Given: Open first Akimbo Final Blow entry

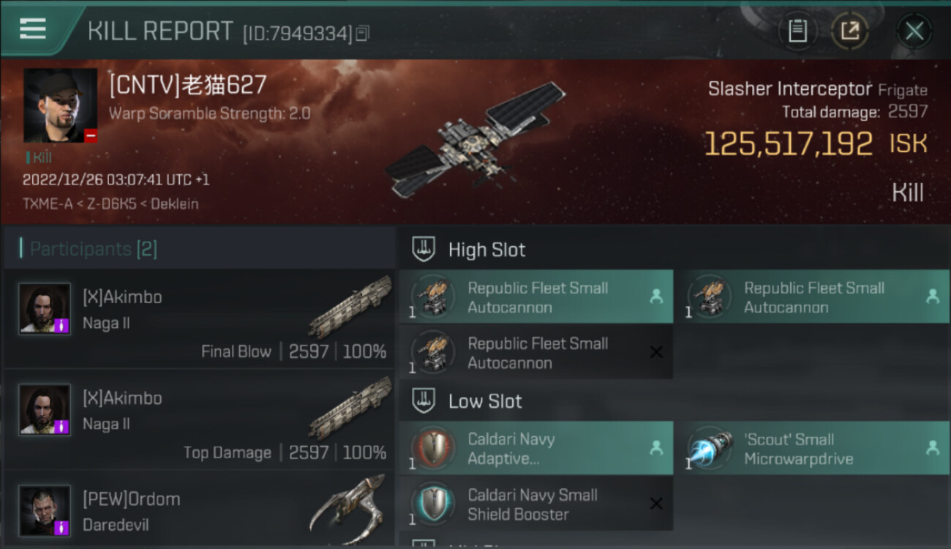Looking at the screenshot, I should (200, 318).
